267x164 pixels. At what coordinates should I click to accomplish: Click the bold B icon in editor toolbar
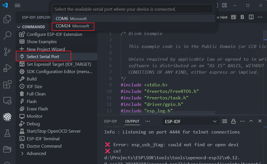(242, 17)
